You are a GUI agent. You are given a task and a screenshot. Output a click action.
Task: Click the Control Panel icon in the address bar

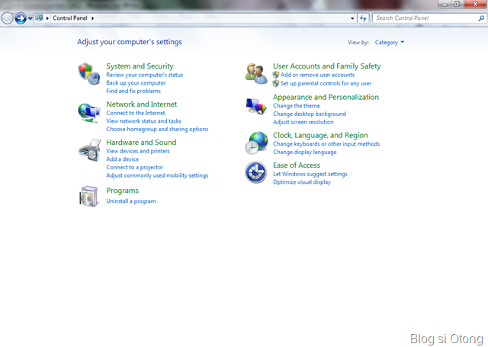[39, 18]
